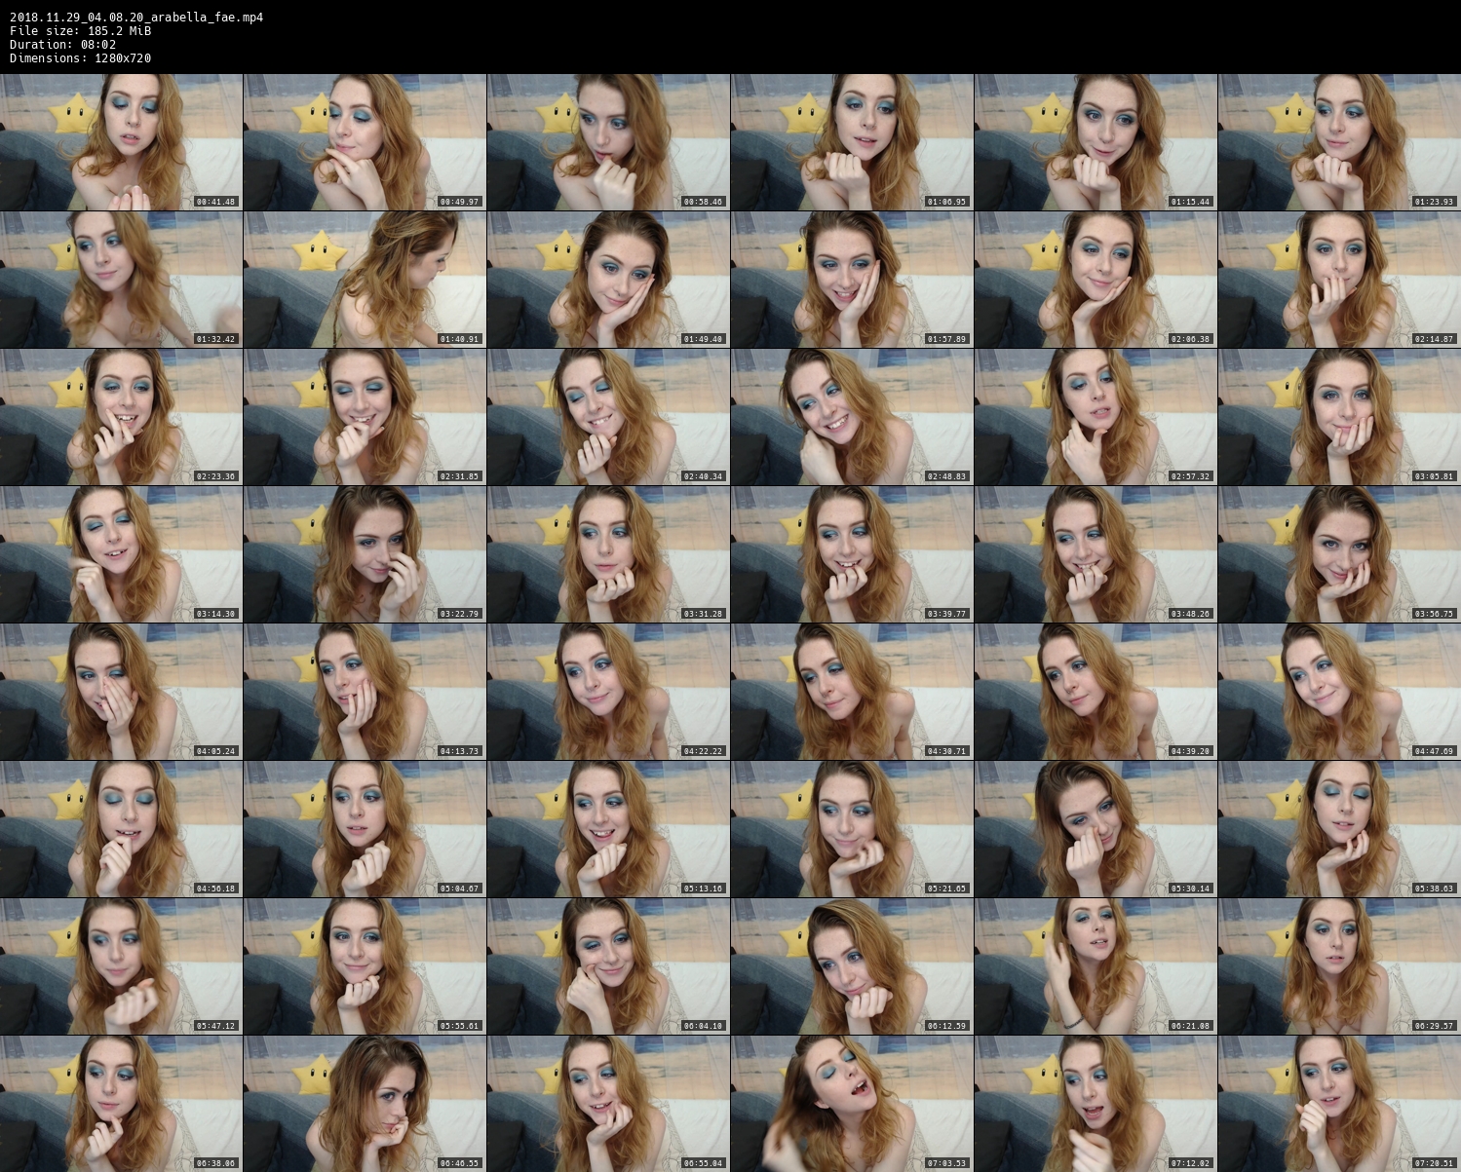The image size is (1461, 1172).
Task: Select the thumbnail at 04:22.22
Action: click(x=608, y=692)
